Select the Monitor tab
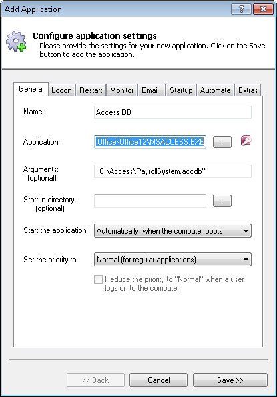This screenshot has width=277, height=397. tap(122, 90)
